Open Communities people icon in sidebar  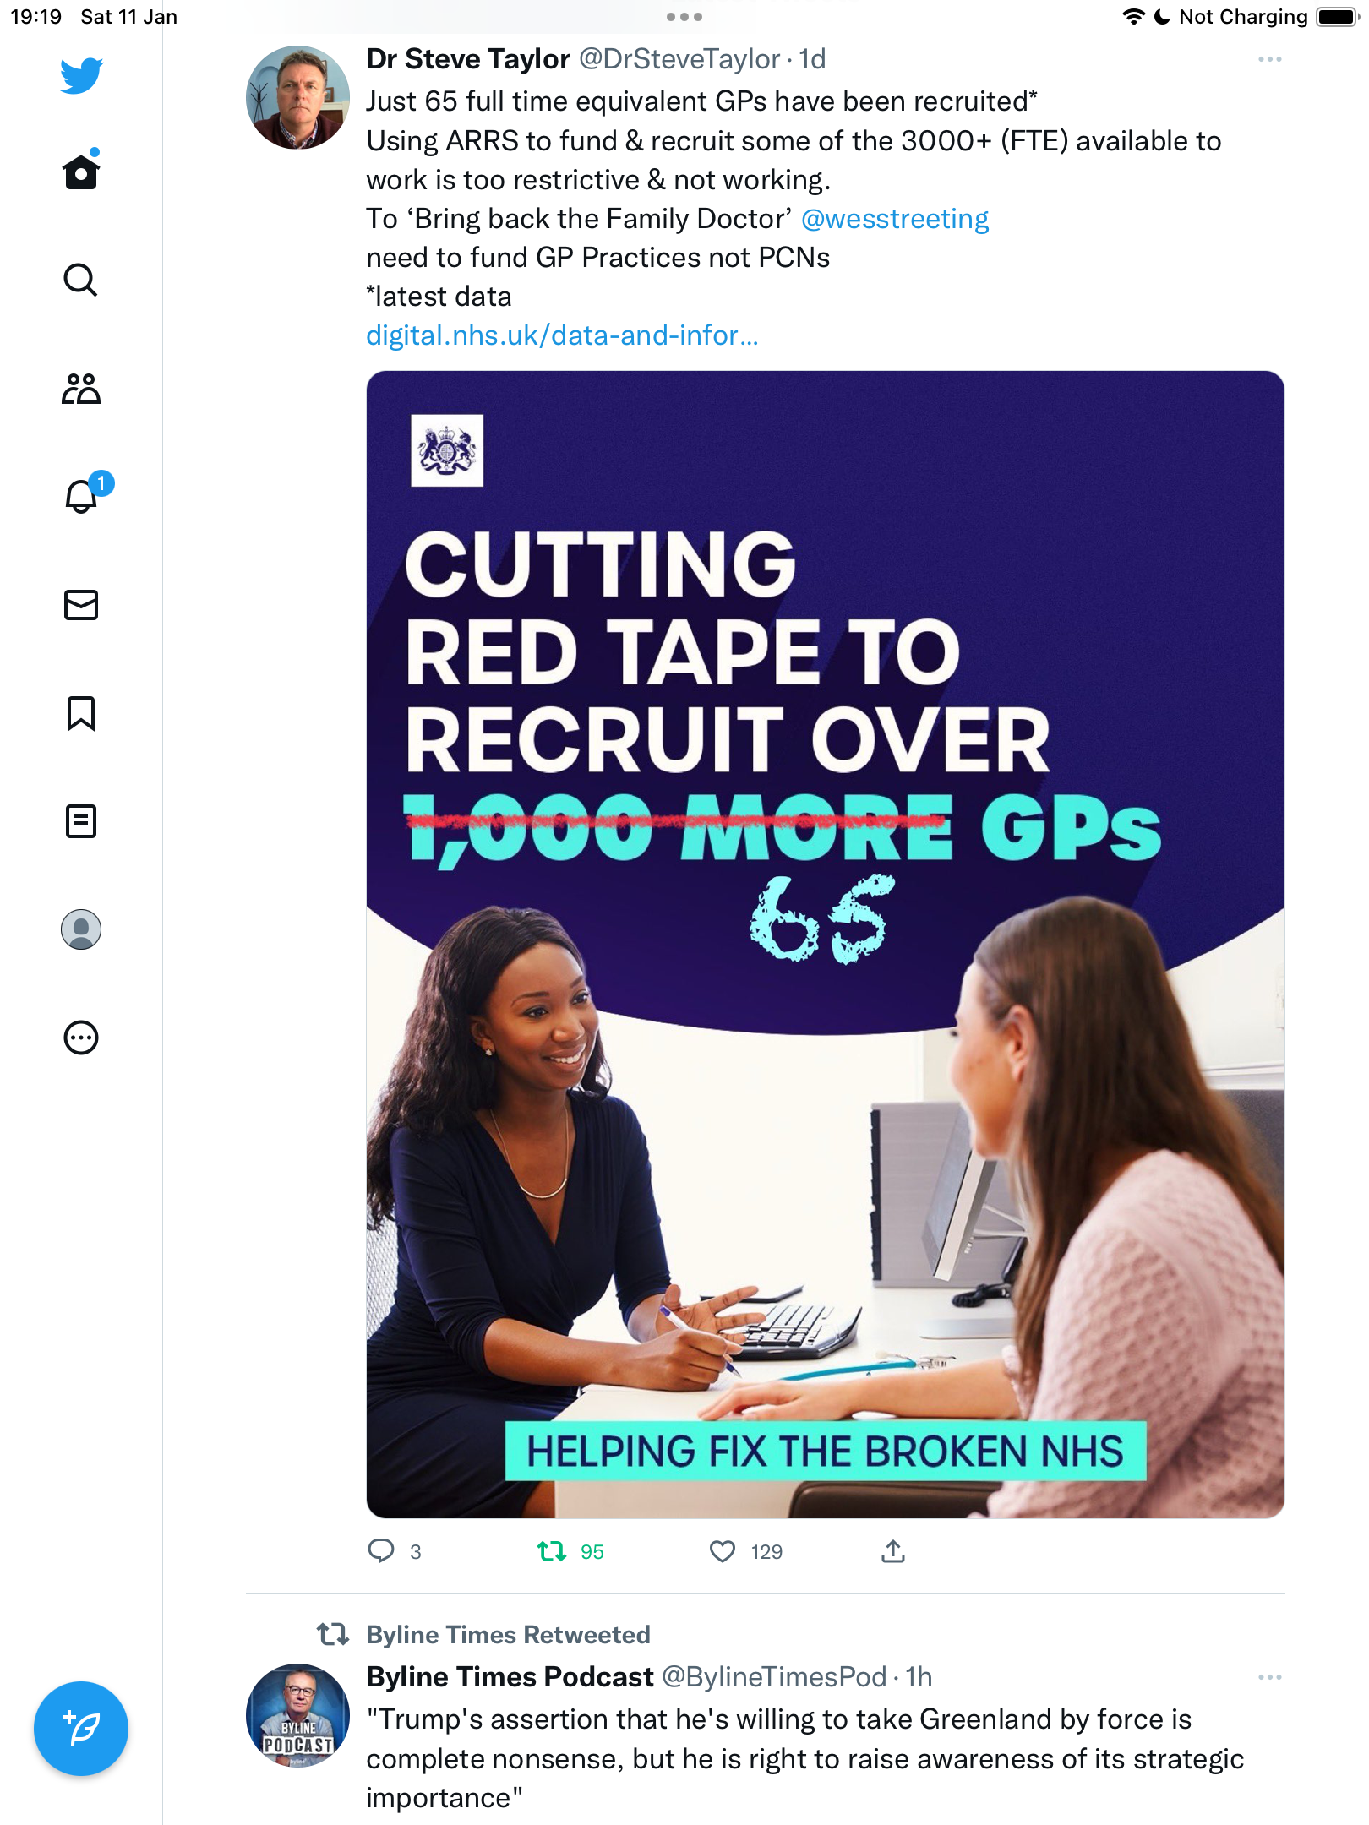coord(81,389)
